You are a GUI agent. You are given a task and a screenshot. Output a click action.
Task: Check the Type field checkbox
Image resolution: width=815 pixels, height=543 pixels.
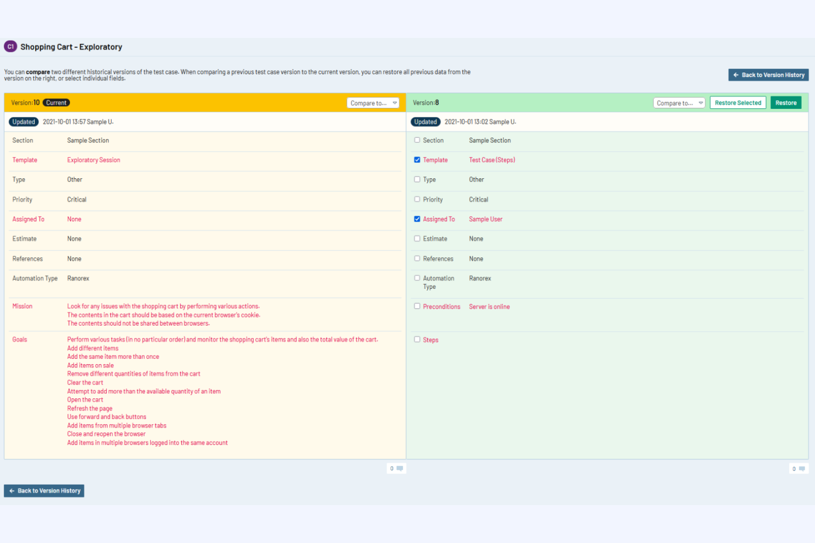(x=417, y=179)
